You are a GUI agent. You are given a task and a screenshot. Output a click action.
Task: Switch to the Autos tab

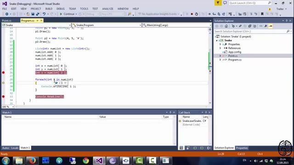6,148
